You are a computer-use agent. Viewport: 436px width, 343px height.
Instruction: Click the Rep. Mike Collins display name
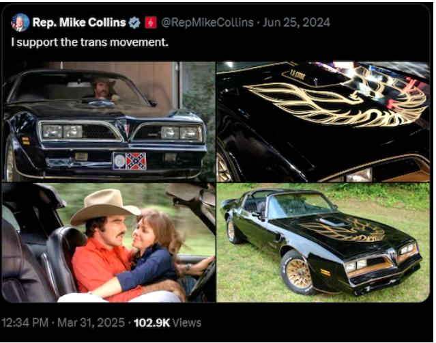pyautogui.click(x=79, y=23)
